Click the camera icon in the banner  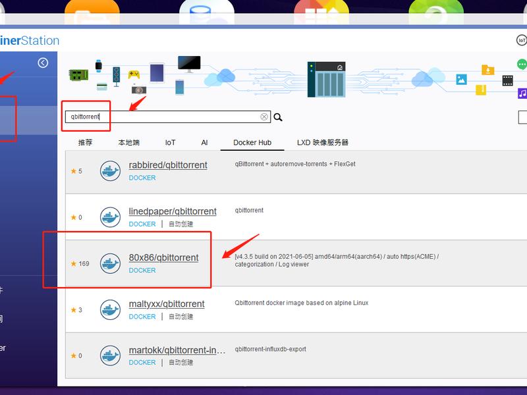coord(139,90)
